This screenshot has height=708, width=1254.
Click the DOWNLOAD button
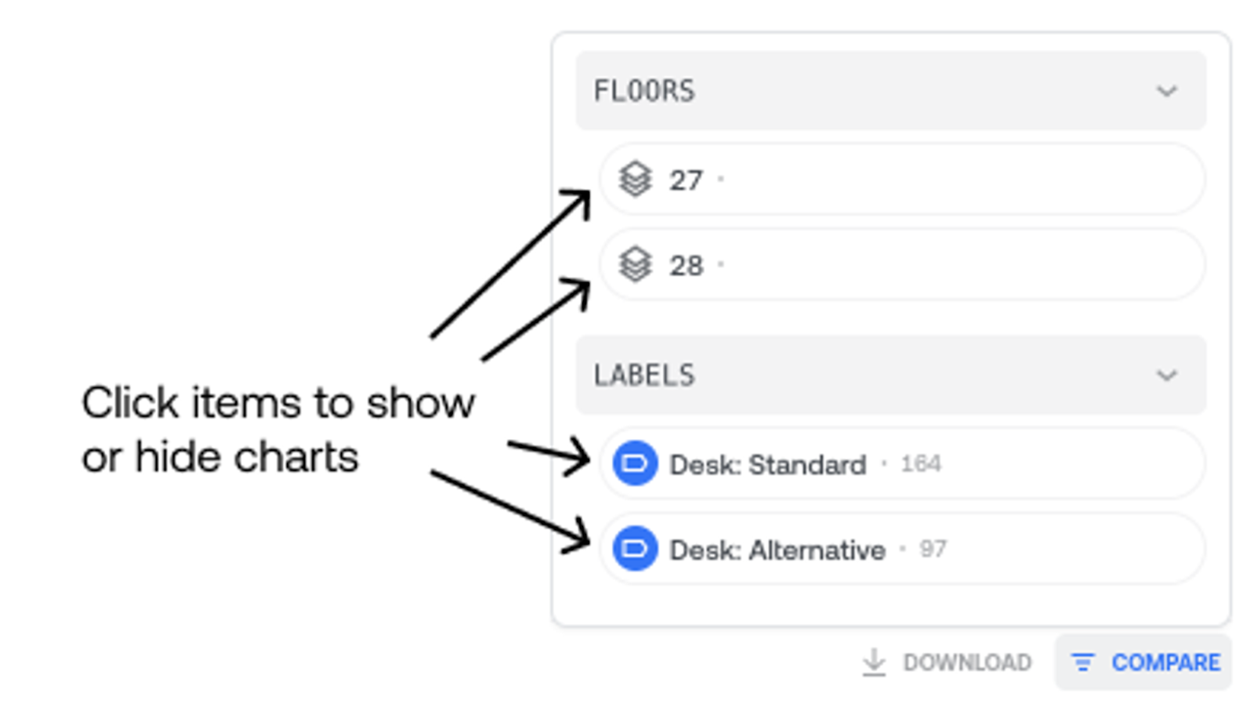(947, 663)
